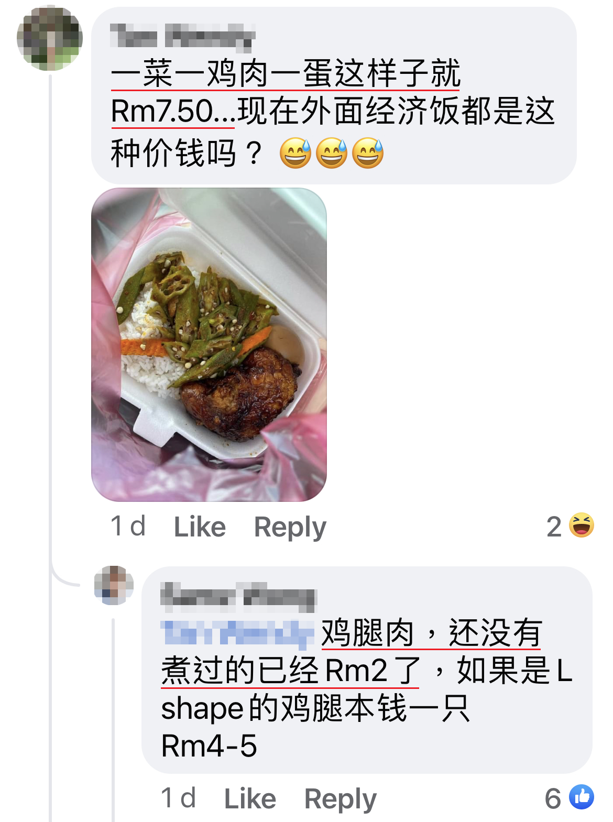Click the last sweat-smile emoji in the comment
The image size is (613, 822).
point(368,153)
